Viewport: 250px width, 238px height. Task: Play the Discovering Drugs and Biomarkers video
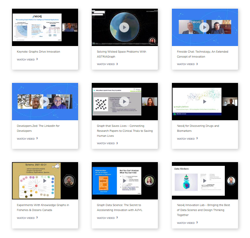[x=205, y=102]
